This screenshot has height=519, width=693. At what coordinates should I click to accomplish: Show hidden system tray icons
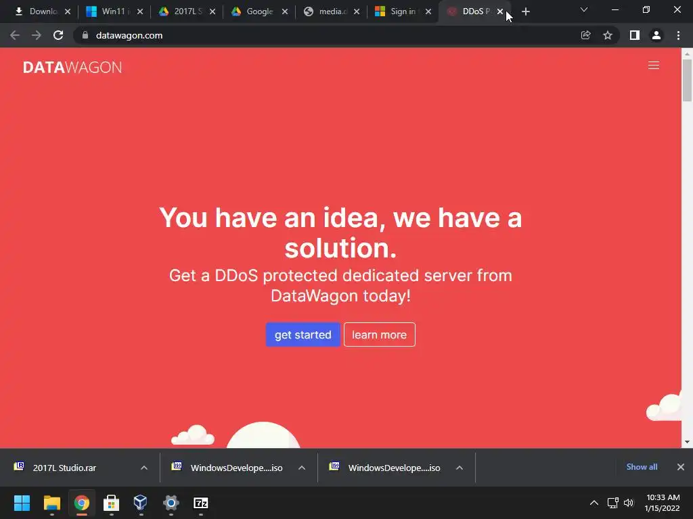[x=594, y=503]
